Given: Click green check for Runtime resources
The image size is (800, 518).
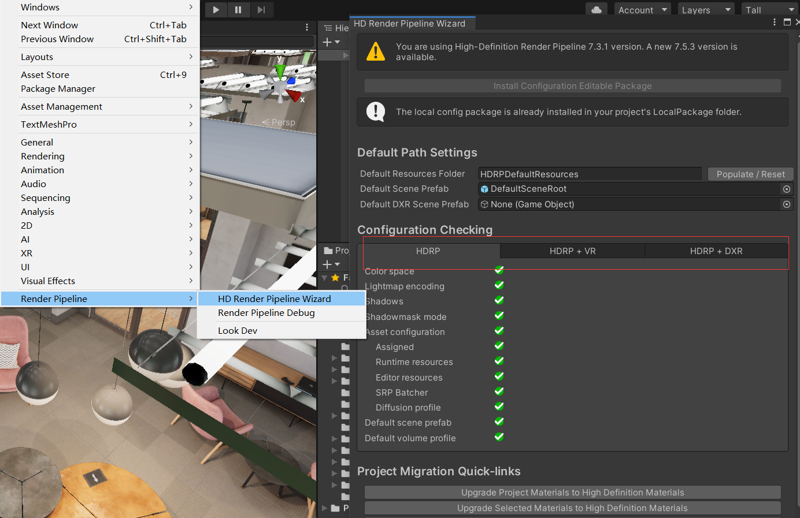Looking at the screenshot, I should (499, 360).
